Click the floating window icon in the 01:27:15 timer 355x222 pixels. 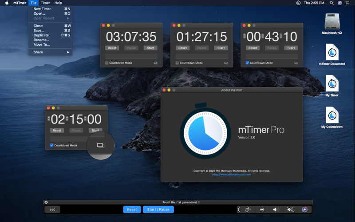[x=226, y=63]
